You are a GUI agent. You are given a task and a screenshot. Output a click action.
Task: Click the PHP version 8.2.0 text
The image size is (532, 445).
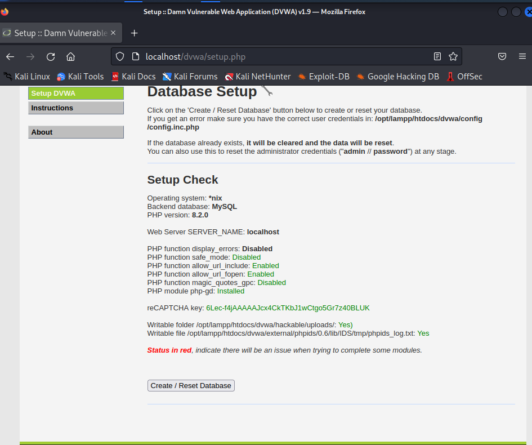pyautogui.click(x=178, y=215)
